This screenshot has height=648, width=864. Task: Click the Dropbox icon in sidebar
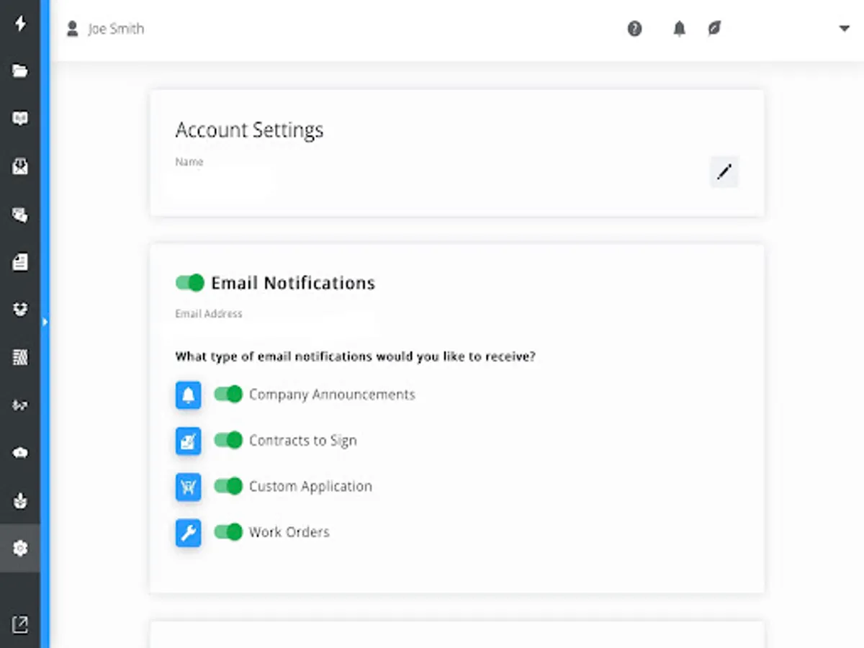20,310
